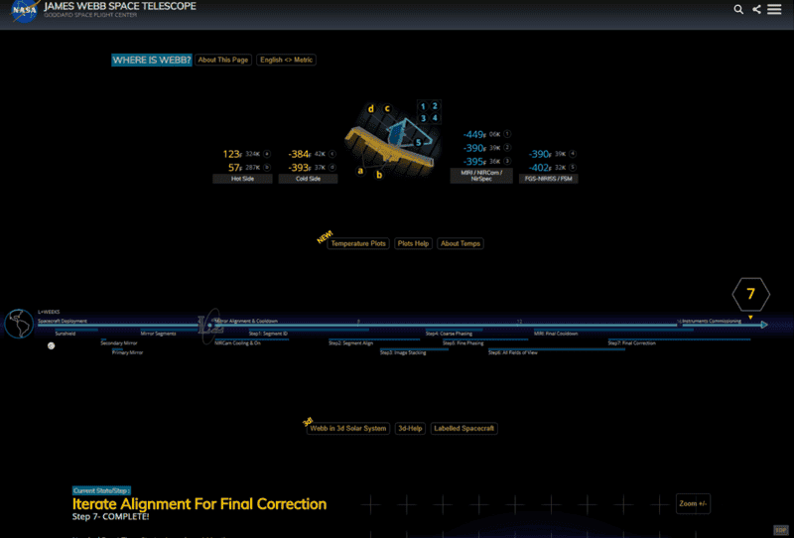Click the Cold Side label

308,179
